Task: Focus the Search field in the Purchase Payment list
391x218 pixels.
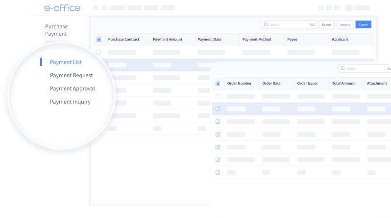Action: point(285,24)
